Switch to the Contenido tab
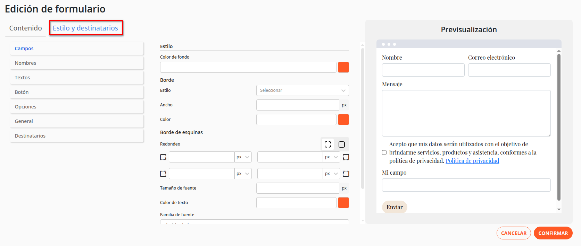The image size is (581, 246). point(25,28)
